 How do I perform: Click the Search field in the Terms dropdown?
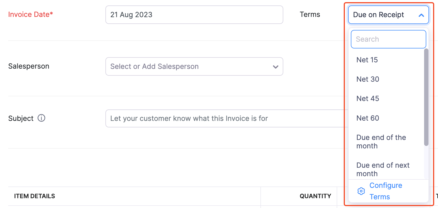click(x=388, y=39)
